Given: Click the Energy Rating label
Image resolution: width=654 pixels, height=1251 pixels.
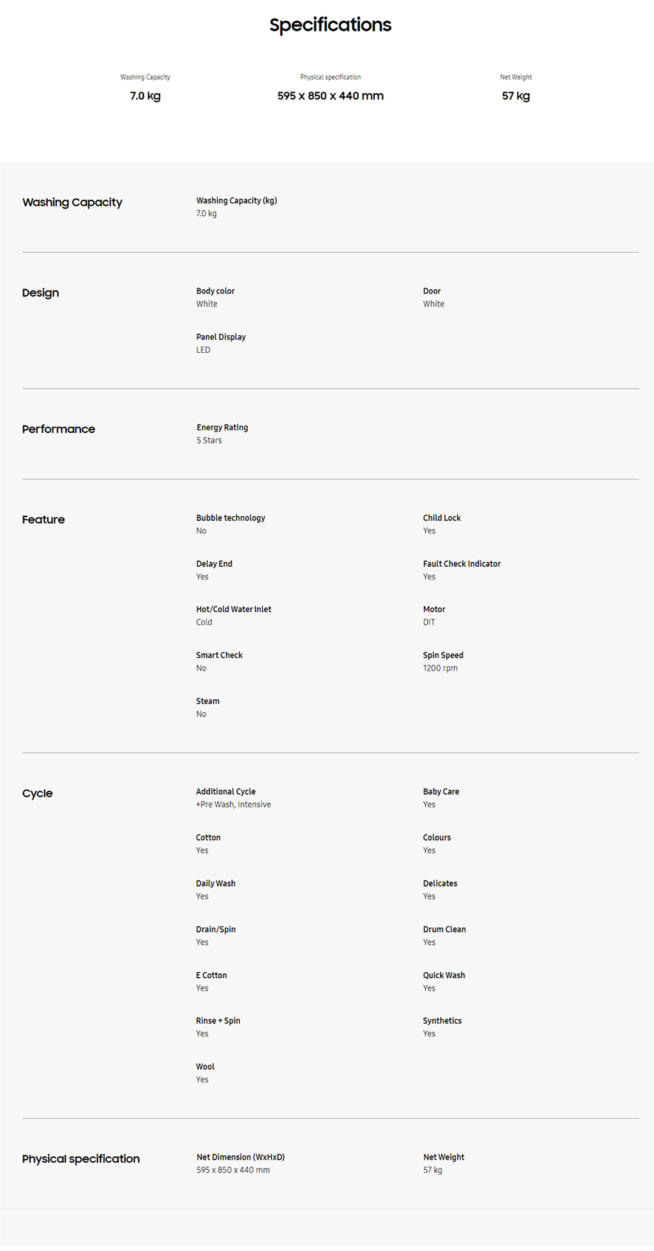Looking at the screenshot, I should pos(222,427).
